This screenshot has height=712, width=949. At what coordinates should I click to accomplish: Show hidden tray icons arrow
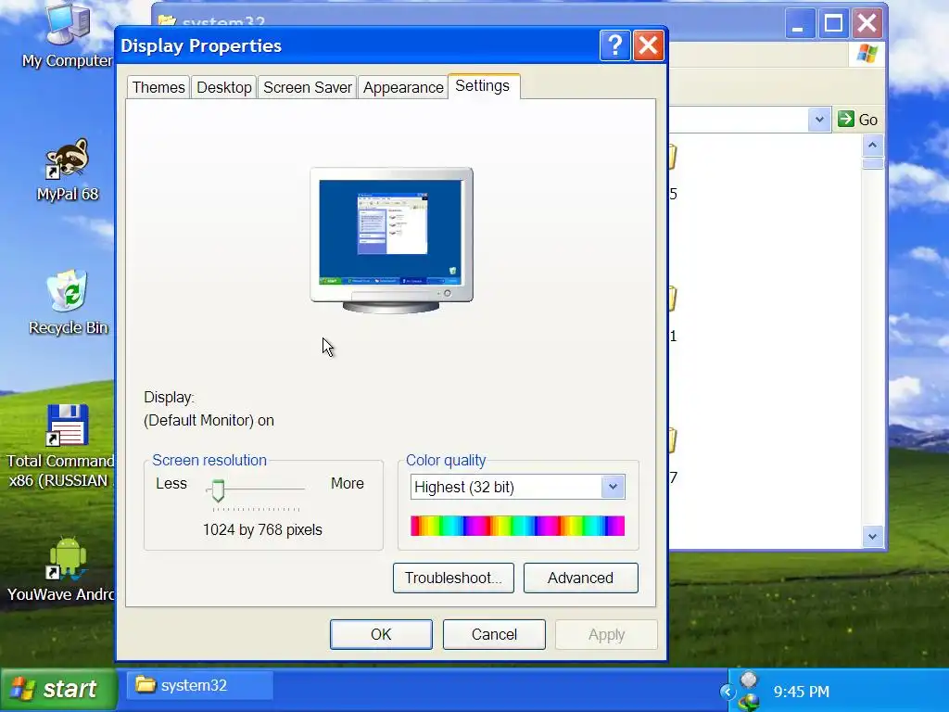click(x=727, y=692)
